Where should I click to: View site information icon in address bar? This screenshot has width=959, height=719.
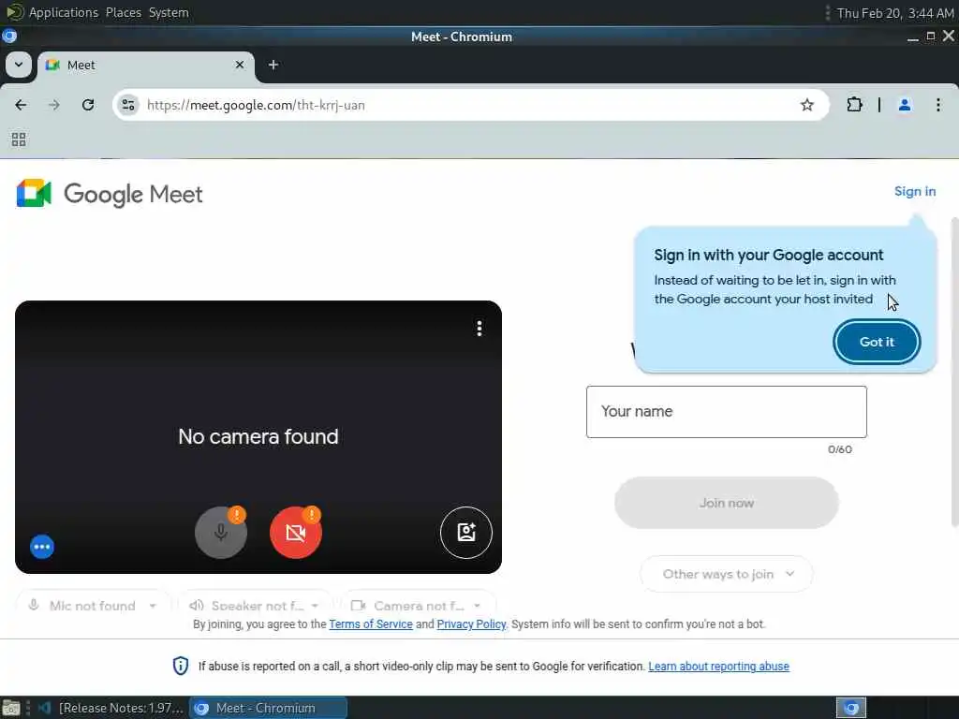(127, 105)
